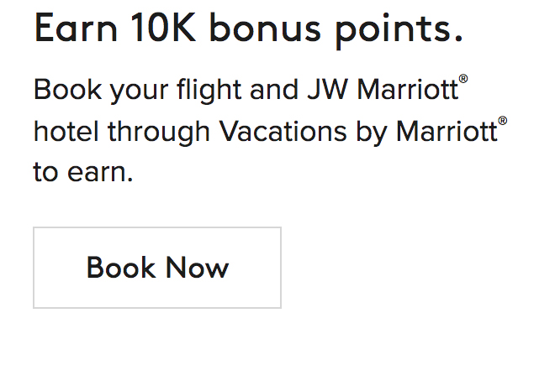This screenshot has height=386, width=555.
Task: Click the 'Earn 10K bonus points.' heading
Action: (x=248, y=29)
